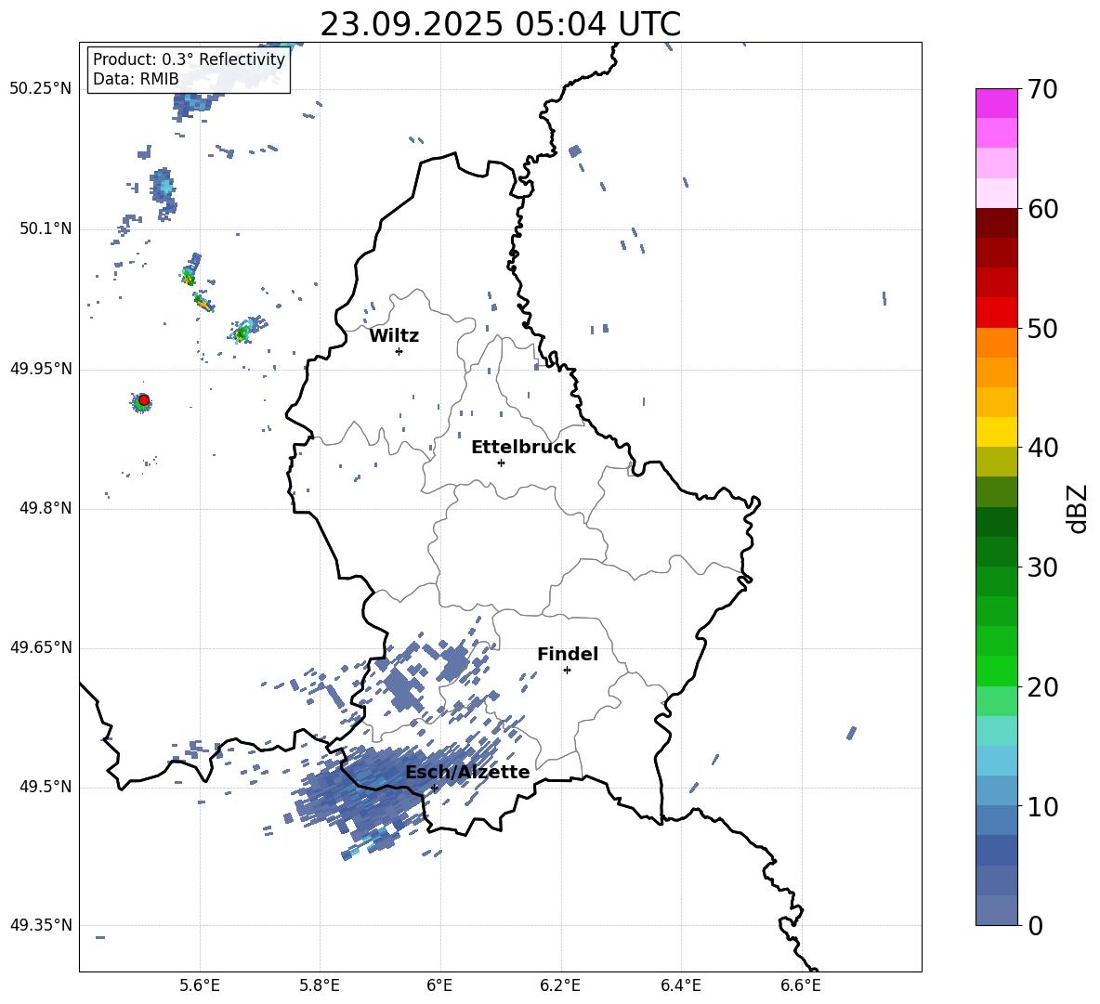1100x1004 pixels.
Task: Click the grey-blue swatch just above 0 dBZ
Action: pyautogui.click(x=997, y=909)
